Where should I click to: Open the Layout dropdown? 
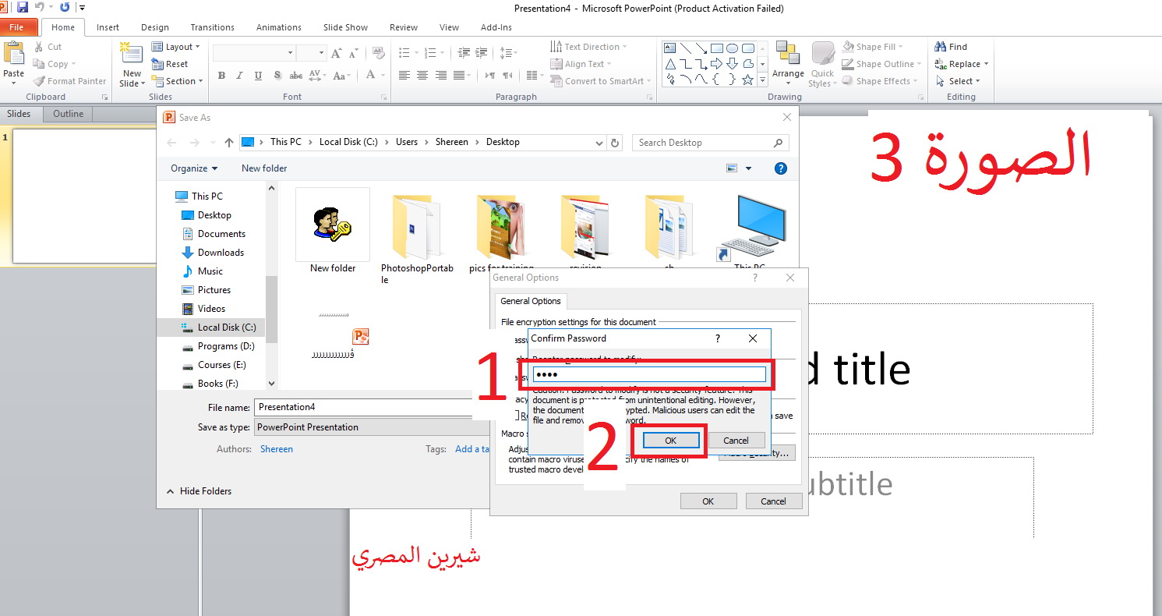[176, 47]
